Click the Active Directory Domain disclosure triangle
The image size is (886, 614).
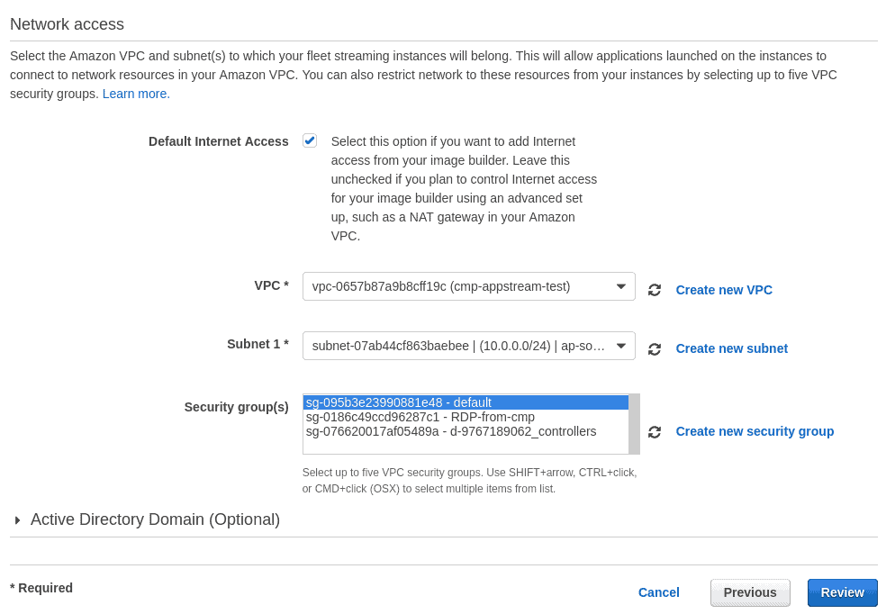[18, 520]
